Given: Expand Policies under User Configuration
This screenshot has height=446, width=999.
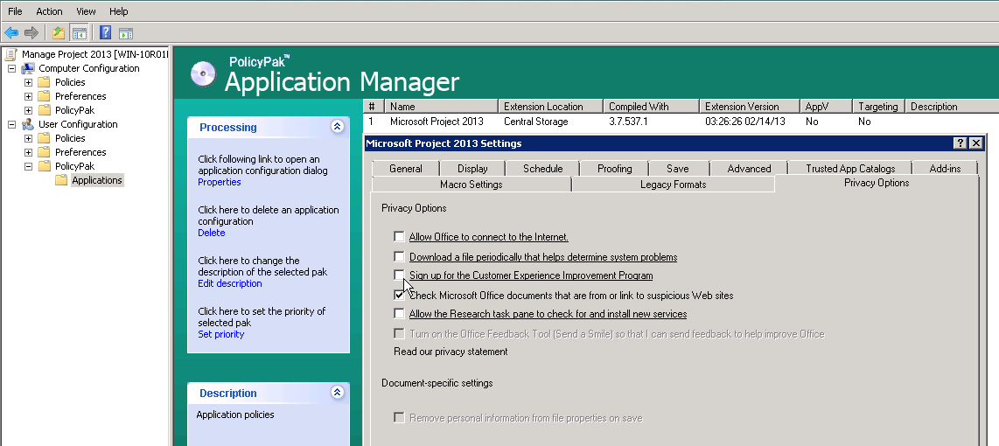Looking at the screenshot, I should 28,138.
